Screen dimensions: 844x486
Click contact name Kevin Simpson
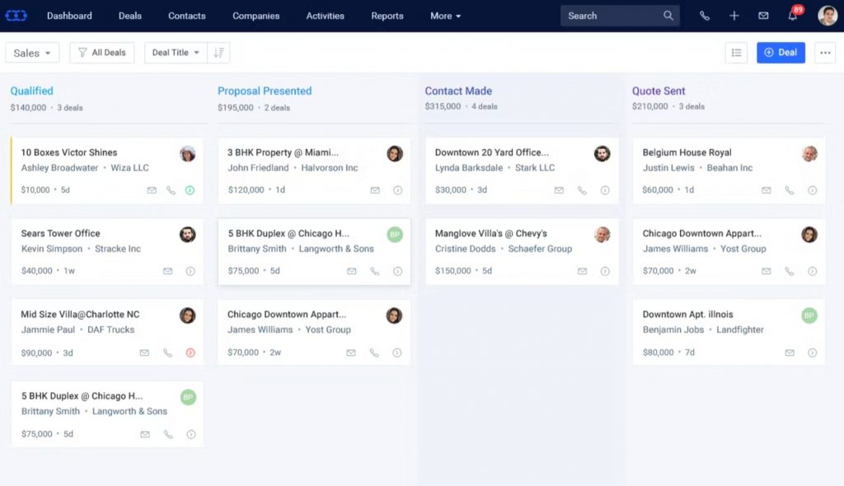[x=52, y=249]
